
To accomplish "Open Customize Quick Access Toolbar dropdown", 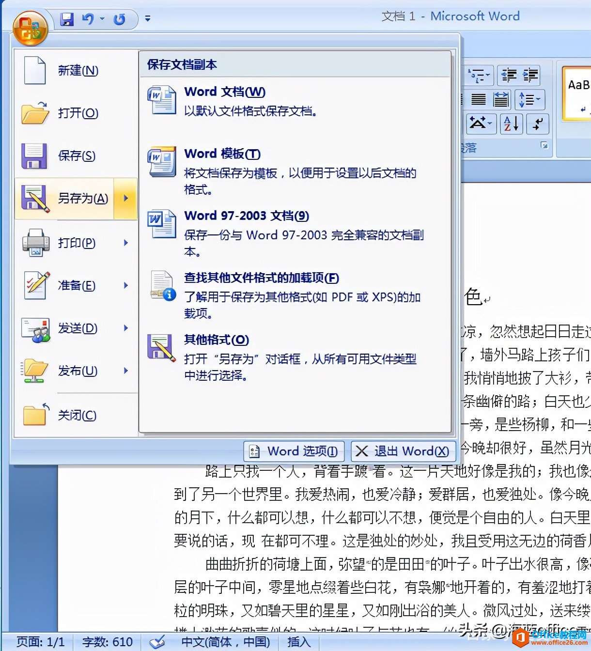I will coord(148,19).
